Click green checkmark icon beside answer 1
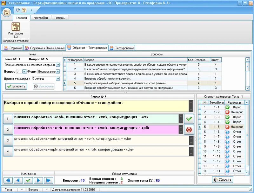 tap(189, 119)
